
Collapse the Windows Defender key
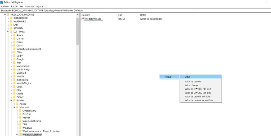point(17,135)
